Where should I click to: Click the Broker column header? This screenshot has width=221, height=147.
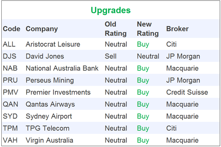coord(177,29)
